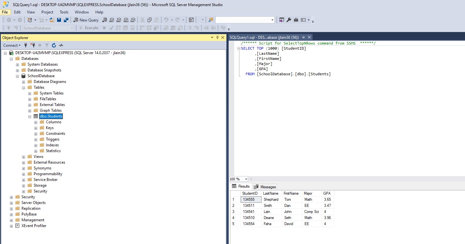Expand the System Databases node
465x244 pixels.
17,64
